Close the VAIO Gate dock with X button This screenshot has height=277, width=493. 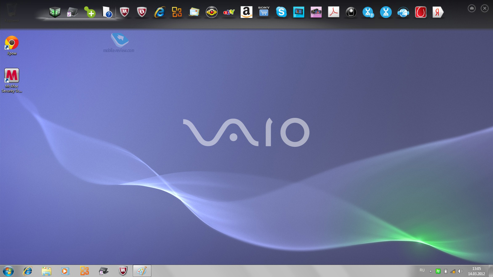(485, 8)
